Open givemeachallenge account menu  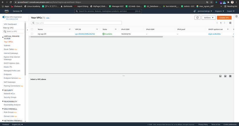(205, 11)
